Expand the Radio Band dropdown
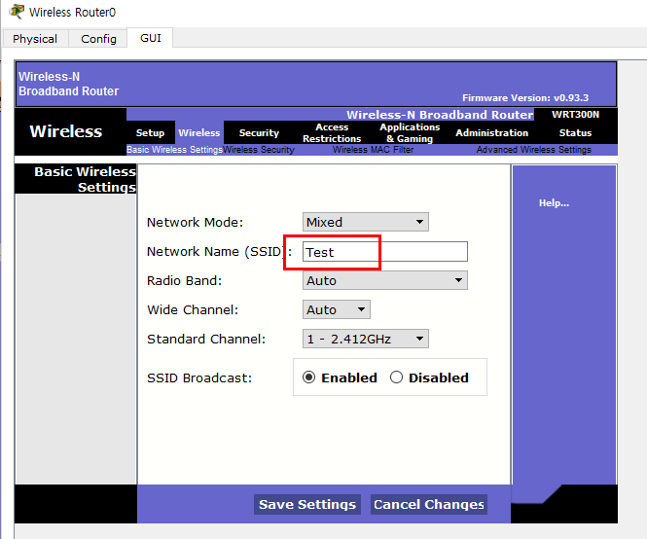The height and width of the screenshot is (539, 647). tap(385, 280)
